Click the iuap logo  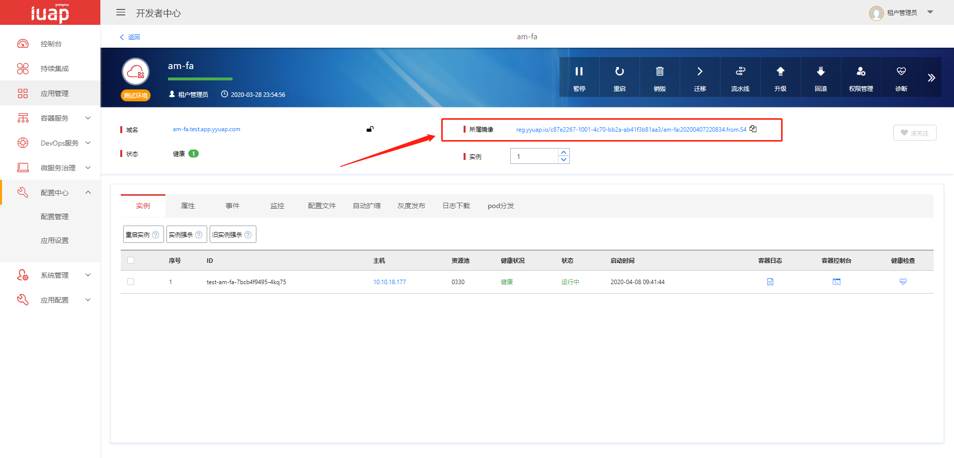pos(50,12)
